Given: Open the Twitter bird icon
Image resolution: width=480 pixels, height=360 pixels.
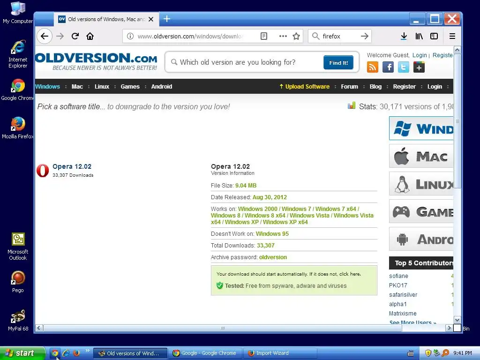Looking at the screenshot, I should (x=404, y=67).
